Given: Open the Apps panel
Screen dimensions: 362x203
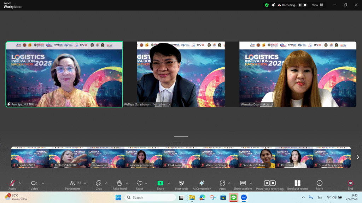Looking at the screenshot, I should pyautogui.click(x=222, y=185).
